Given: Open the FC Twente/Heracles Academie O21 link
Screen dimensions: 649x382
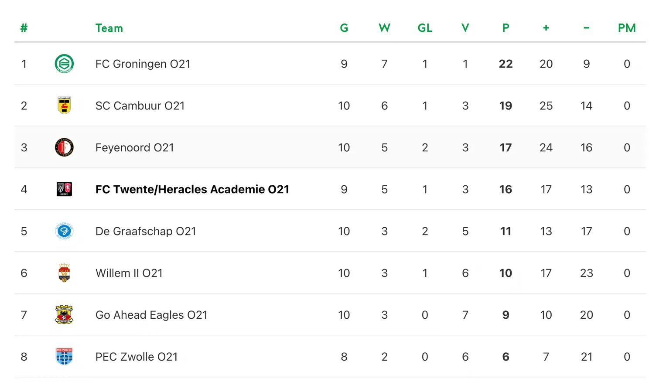Looking at the screenshot, I should [x=192, y=189].
